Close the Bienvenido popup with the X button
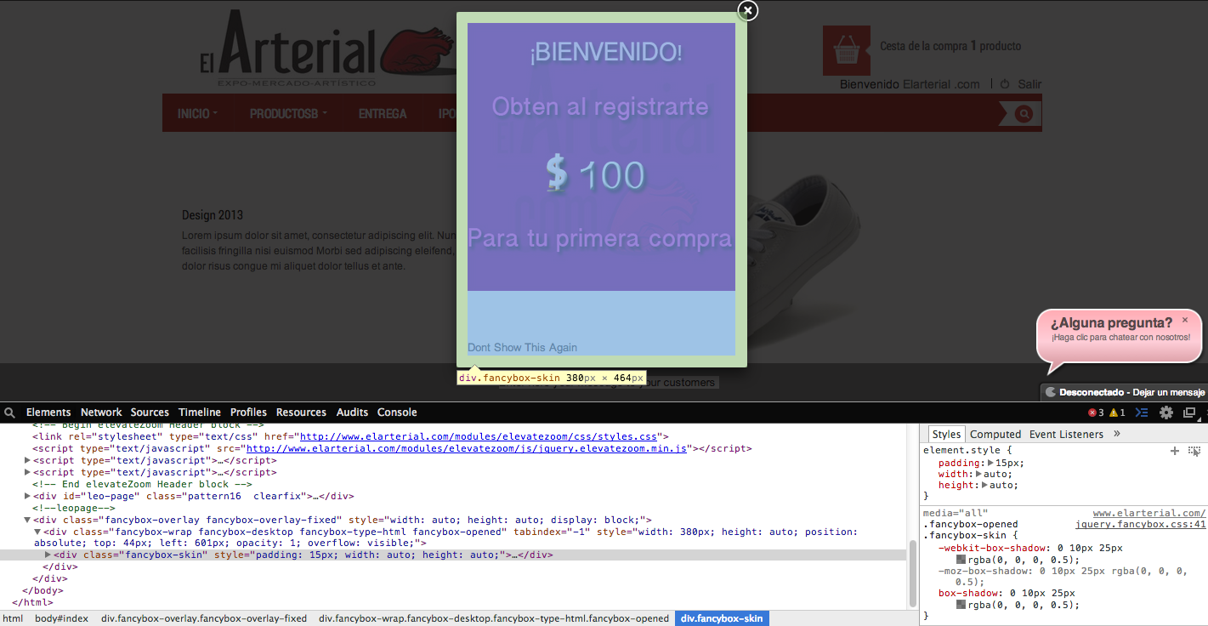This screenshot has width=1208, height=626. tap(747, 10)
